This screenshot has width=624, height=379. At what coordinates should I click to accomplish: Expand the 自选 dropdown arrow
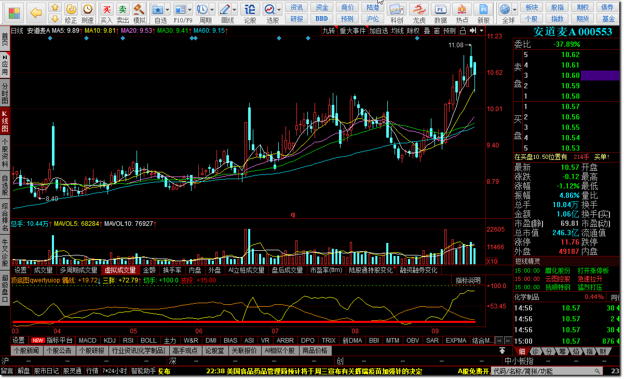click(x=168, y=9)
